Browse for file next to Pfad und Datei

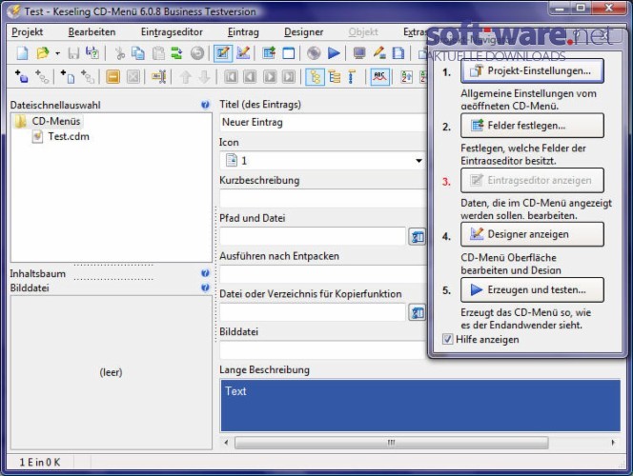pyautogui.click(x=417, y=237)
